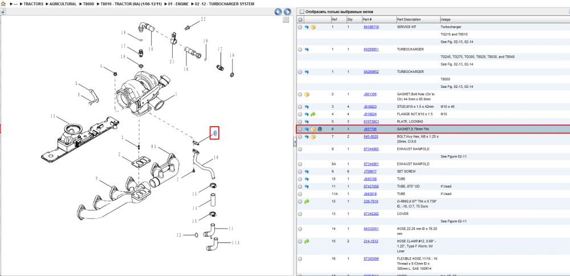
Task: Open part number J937706 link
Action: [370, 129]
